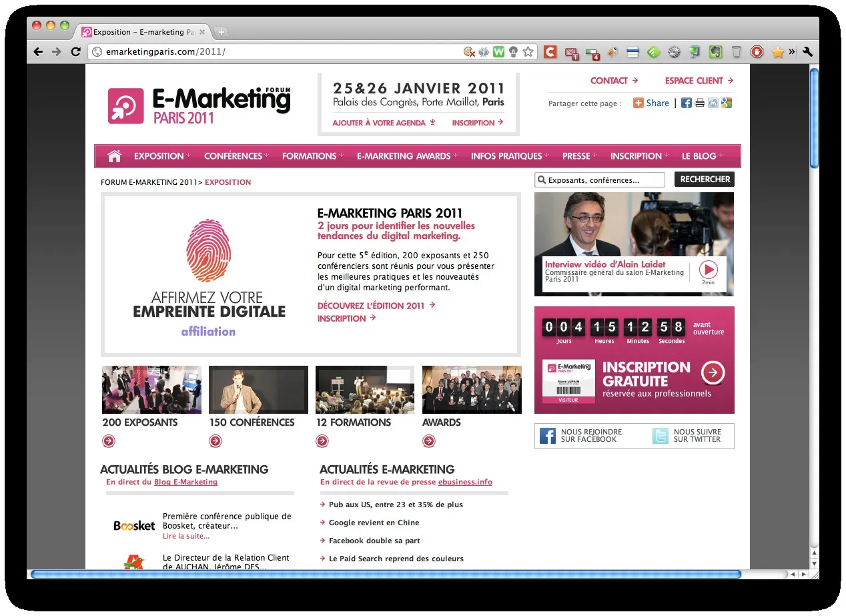Image resolution: width=846 pixels, height=616 pixels.
Task: Open the Blog E-Marketing link
Action: point(185,482)
